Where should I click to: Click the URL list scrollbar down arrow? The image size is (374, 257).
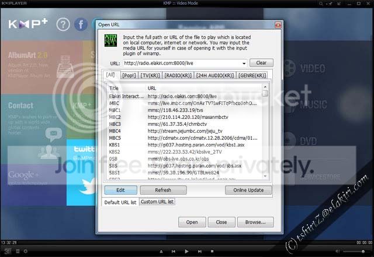click(265, 176)
